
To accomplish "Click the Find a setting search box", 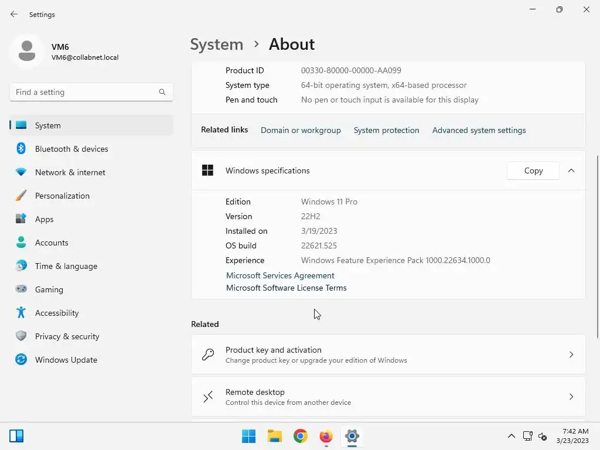I will [x=91, y=92].
